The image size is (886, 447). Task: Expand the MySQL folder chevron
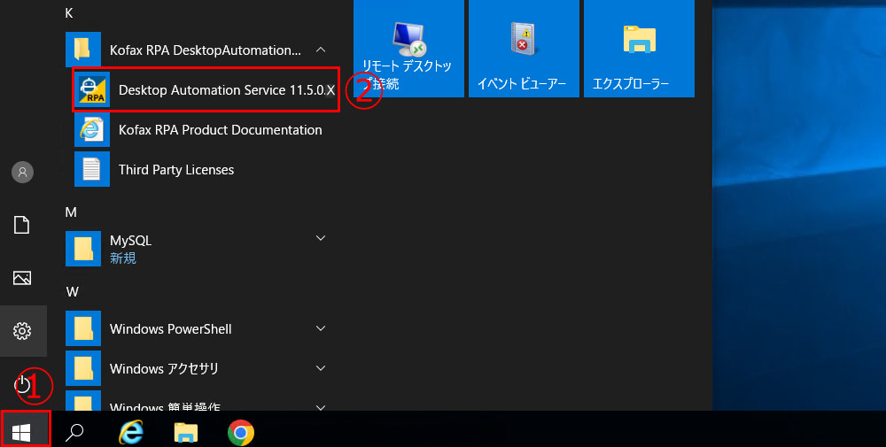point(321,238)
